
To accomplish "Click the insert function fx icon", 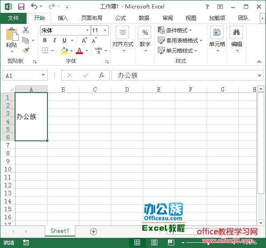I will (102, 75).
